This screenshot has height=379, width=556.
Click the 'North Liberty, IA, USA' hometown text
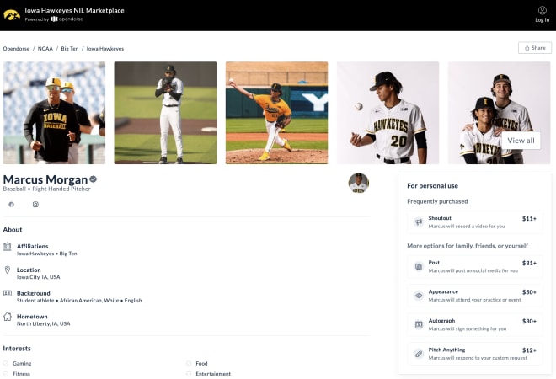click(x=43, y=323)
